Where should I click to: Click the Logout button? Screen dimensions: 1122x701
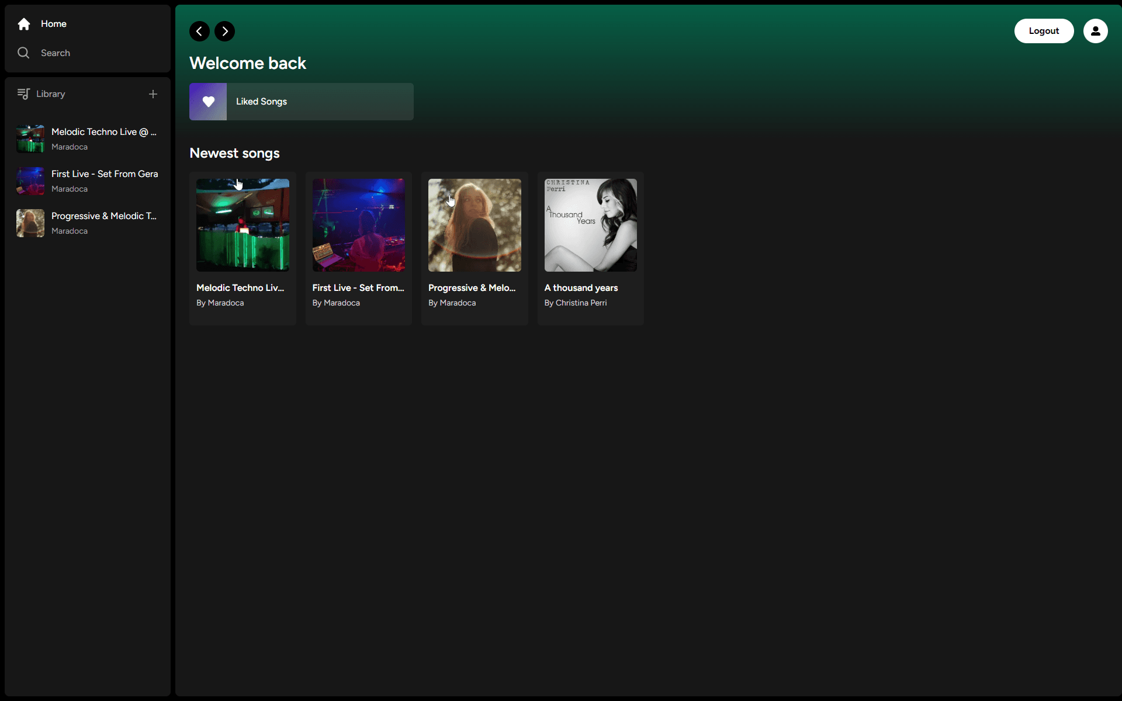[1044, 31]
